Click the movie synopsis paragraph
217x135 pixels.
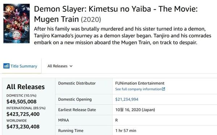[x=123, y=36]
